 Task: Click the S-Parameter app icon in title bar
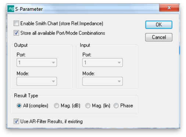pos(11,9)
